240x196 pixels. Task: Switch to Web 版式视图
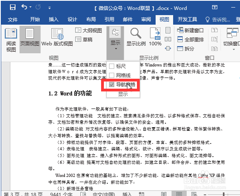point(57,37)
